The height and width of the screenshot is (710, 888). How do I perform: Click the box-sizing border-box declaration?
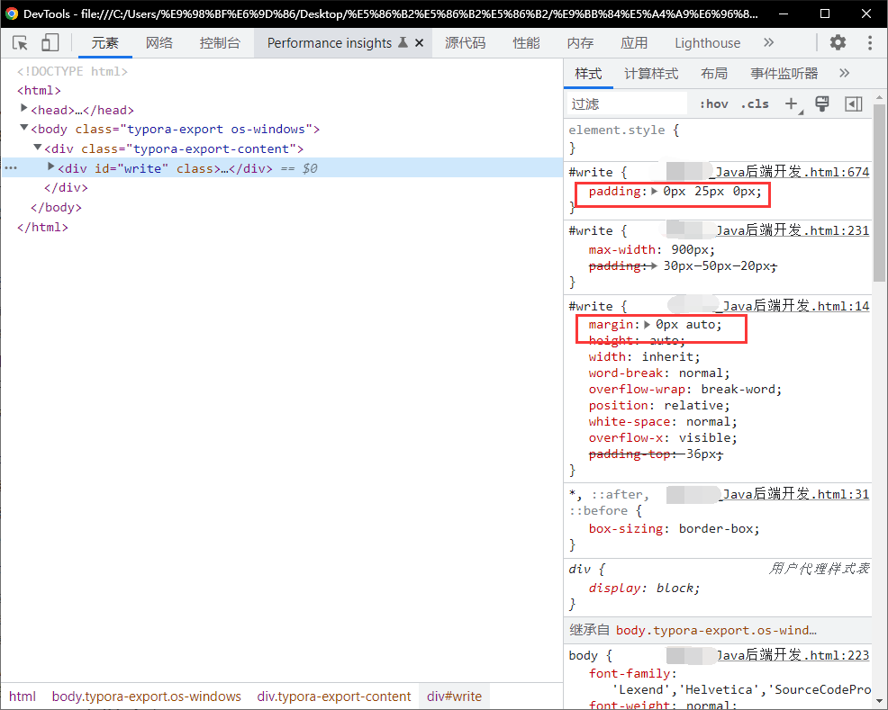pyautogui.click(x=674, y=529)
